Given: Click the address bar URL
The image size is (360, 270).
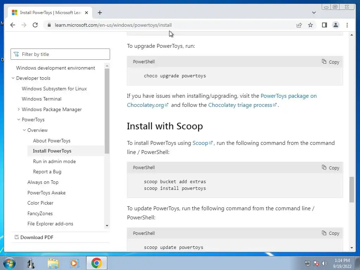Looking at the screenshot, I should pyautogui.click(x=113, y=25).
